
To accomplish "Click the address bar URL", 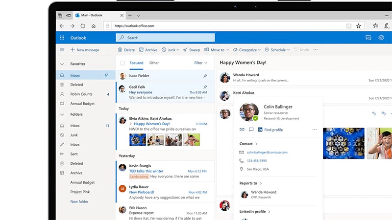I will pos(134,26).
